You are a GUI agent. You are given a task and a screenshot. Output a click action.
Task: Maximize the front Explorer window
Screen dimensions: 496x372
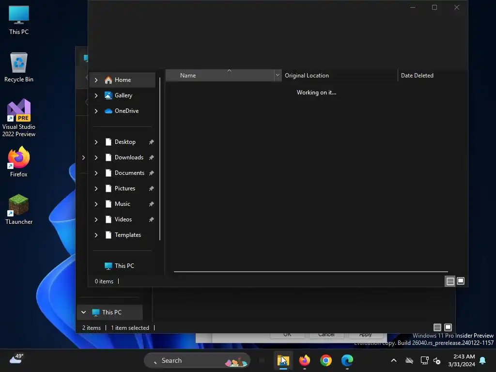[434, 7]
